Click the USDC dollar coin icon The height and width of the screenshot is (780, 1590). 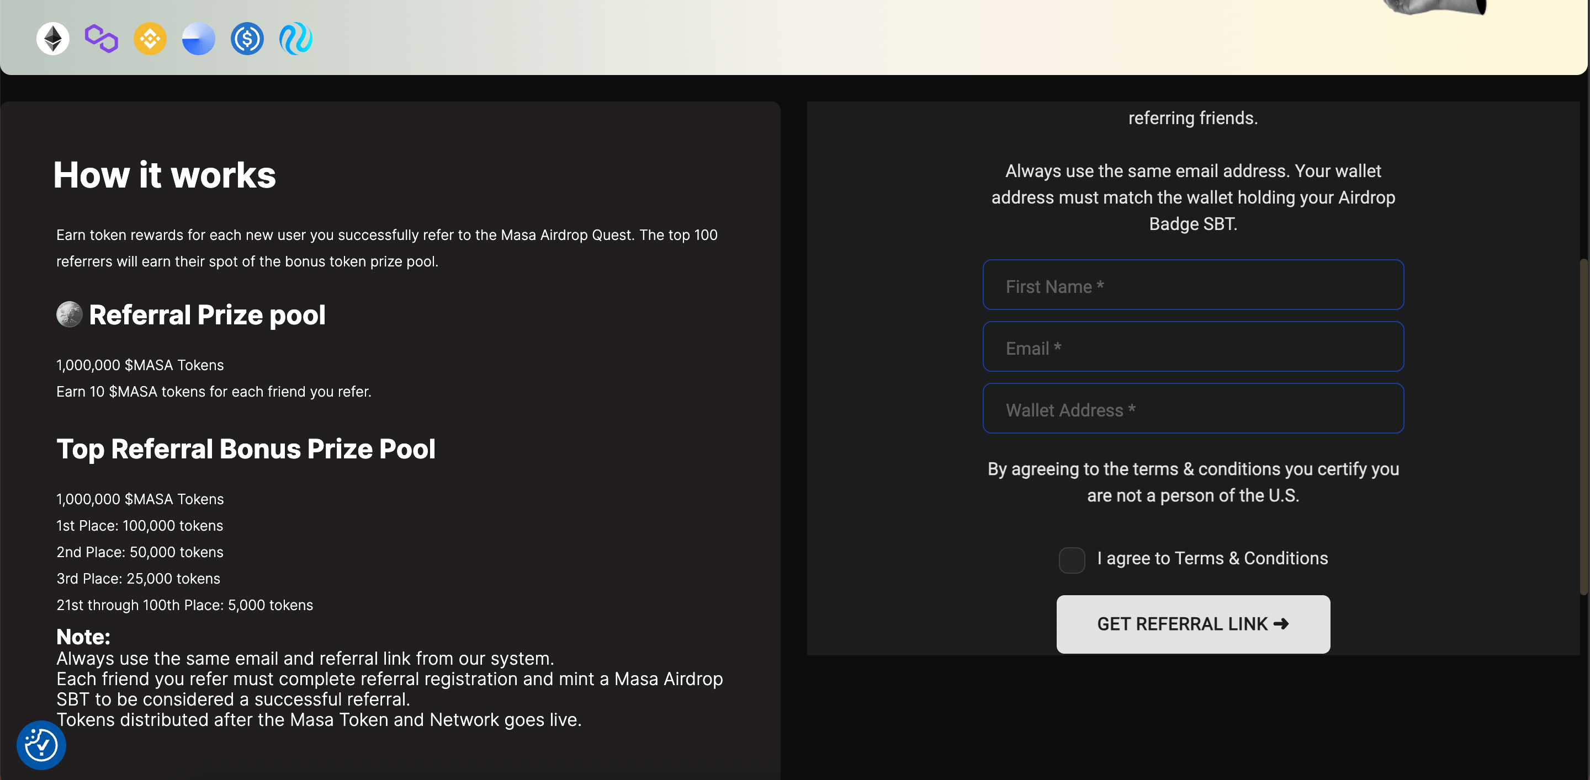pyautogui.click(x=247, y=40)
